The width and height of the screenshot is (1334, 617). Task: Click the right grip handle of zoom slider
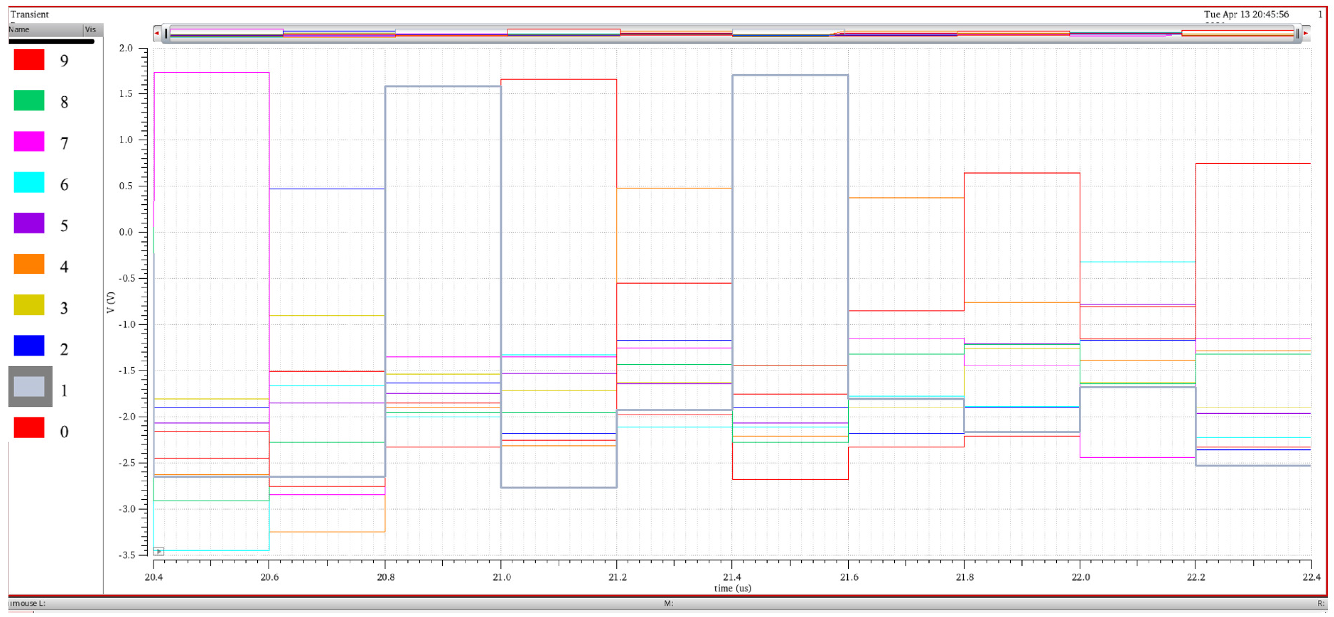pos(1297,34)
